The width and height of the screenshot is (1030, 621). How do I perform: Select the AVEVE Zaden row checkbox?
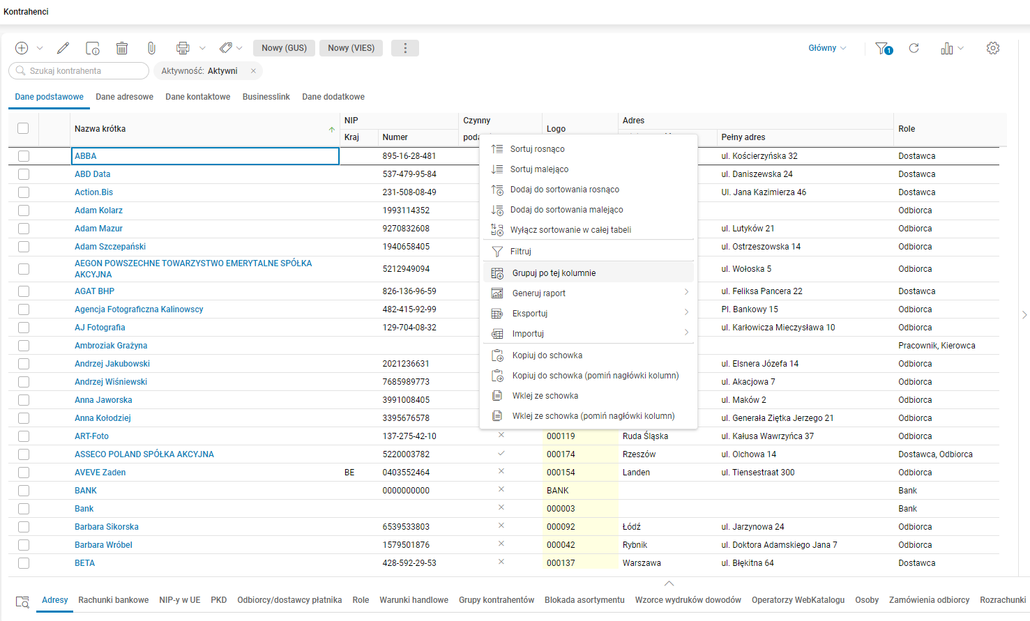[24, 473]
